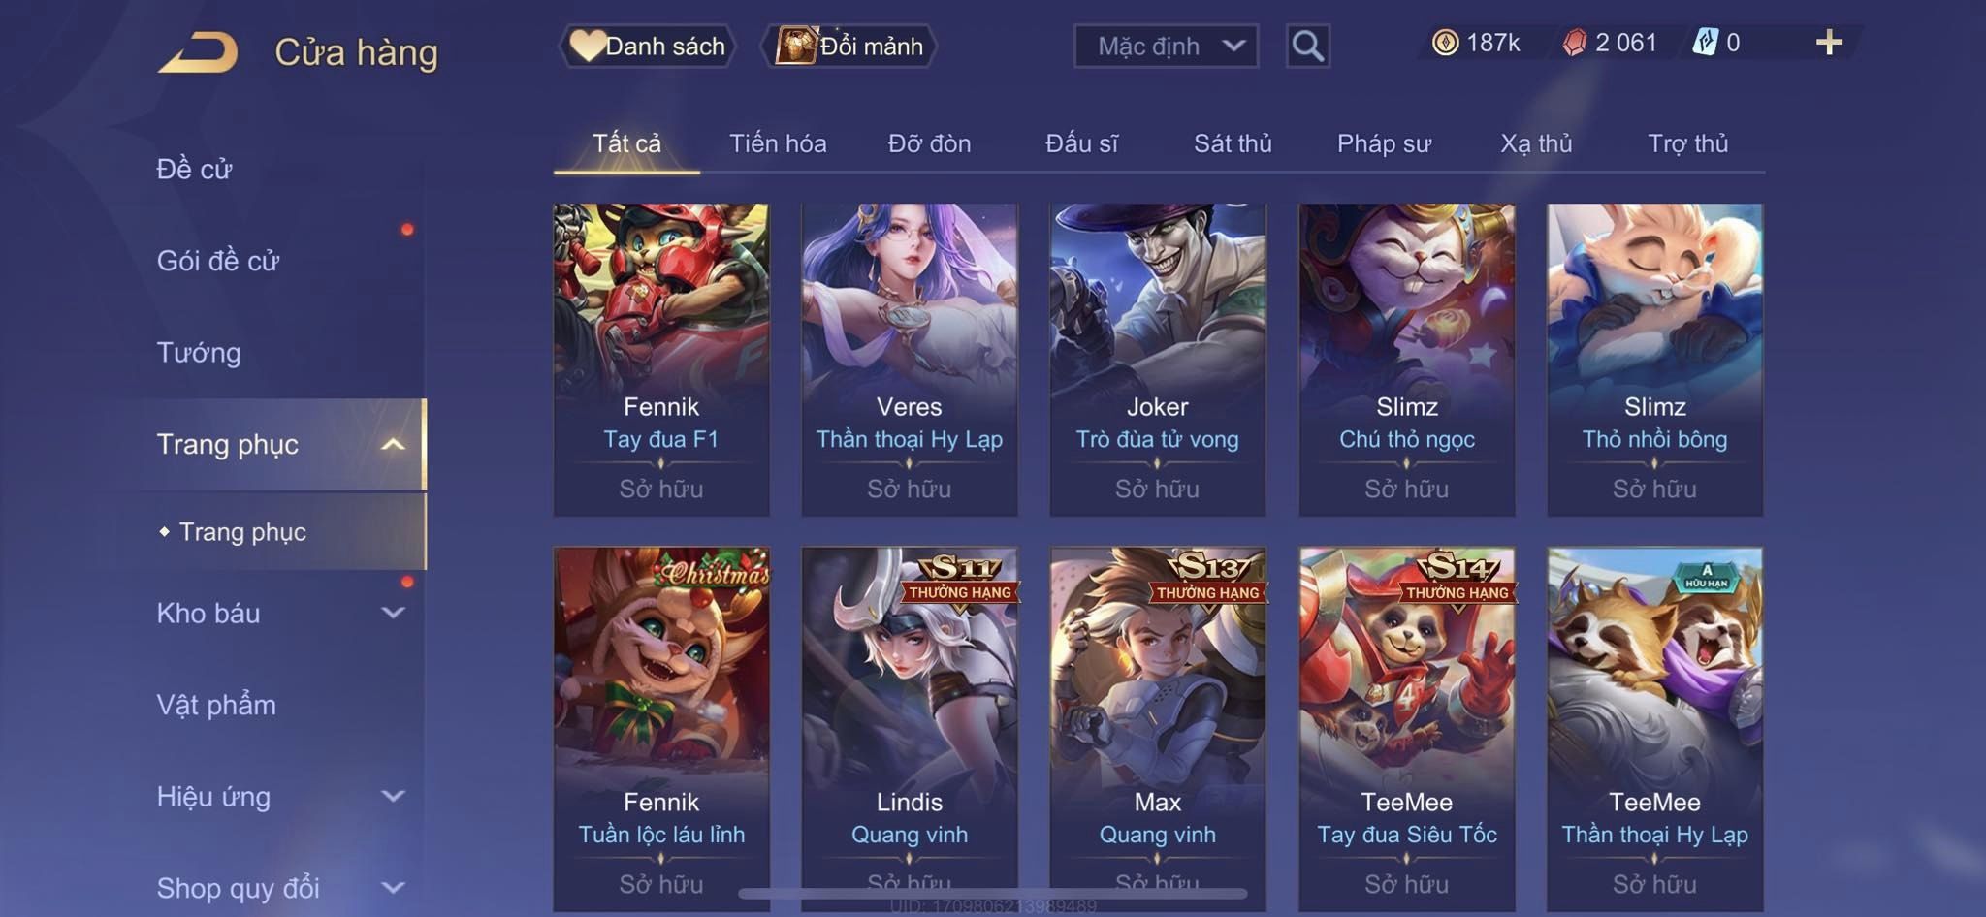Screen dimensions: 1986x917
Task: Switch to the Tiến hóa tab
Action: coord(778,143)
